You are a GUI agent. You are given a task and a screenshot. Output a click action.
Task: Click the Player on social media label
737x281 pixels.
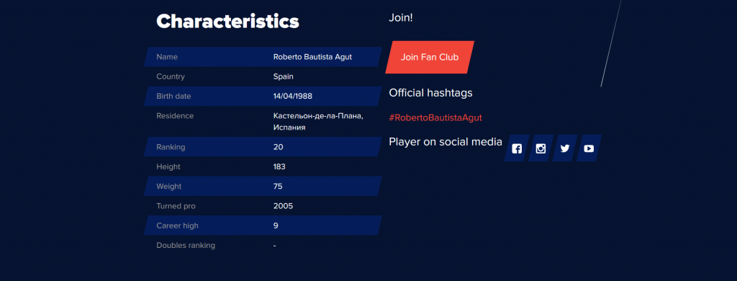[x=446, y=142]
